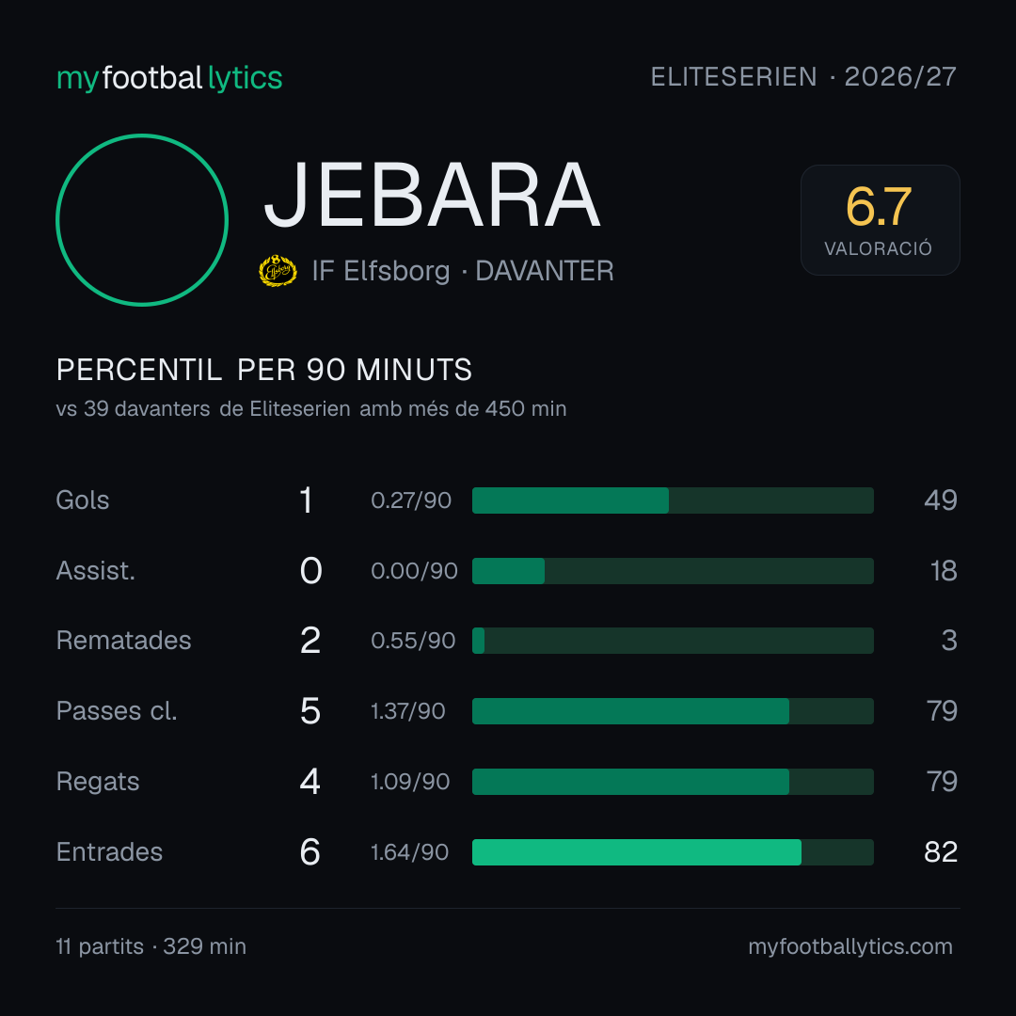Open the myfootballytics logo
Screen dimensions: 1016x1016
click(169, 78)
